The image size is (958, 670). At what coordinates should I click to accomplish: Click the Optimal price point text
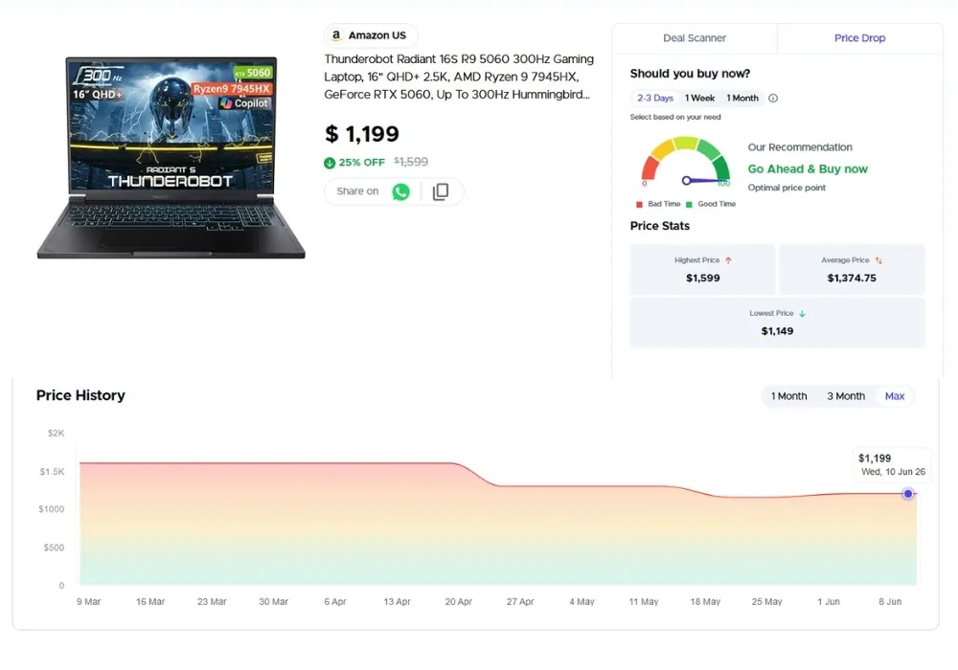point(787,188)
